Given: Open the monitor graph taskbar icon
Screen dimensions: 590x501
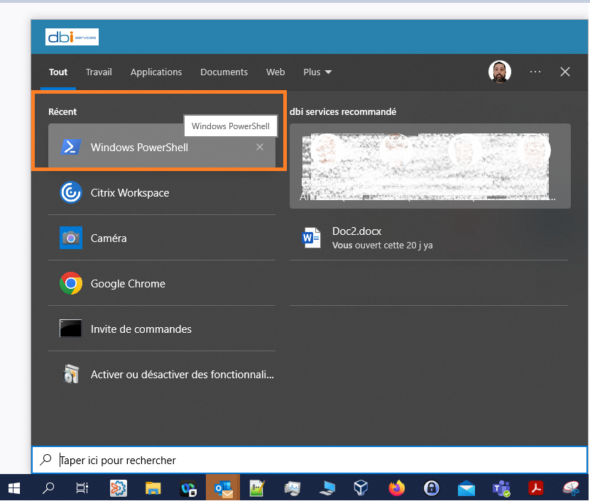Looking at the screenshot, I should pyautogui.click(x=293, y=488).
